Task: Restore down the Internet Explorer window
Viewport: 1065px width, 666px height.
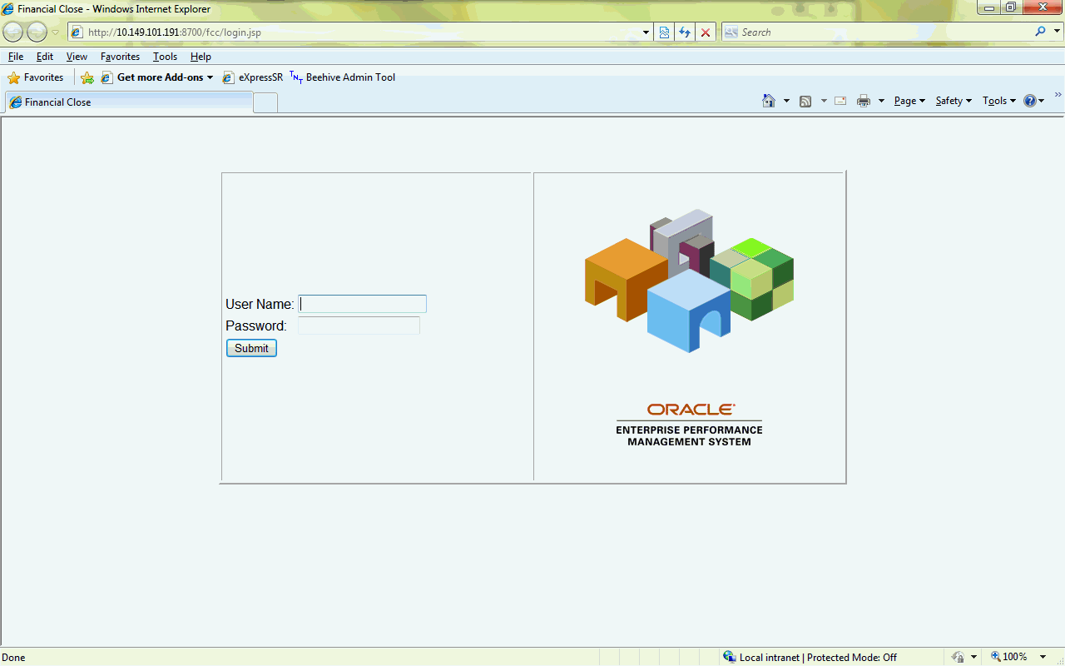Action: 1011,7
